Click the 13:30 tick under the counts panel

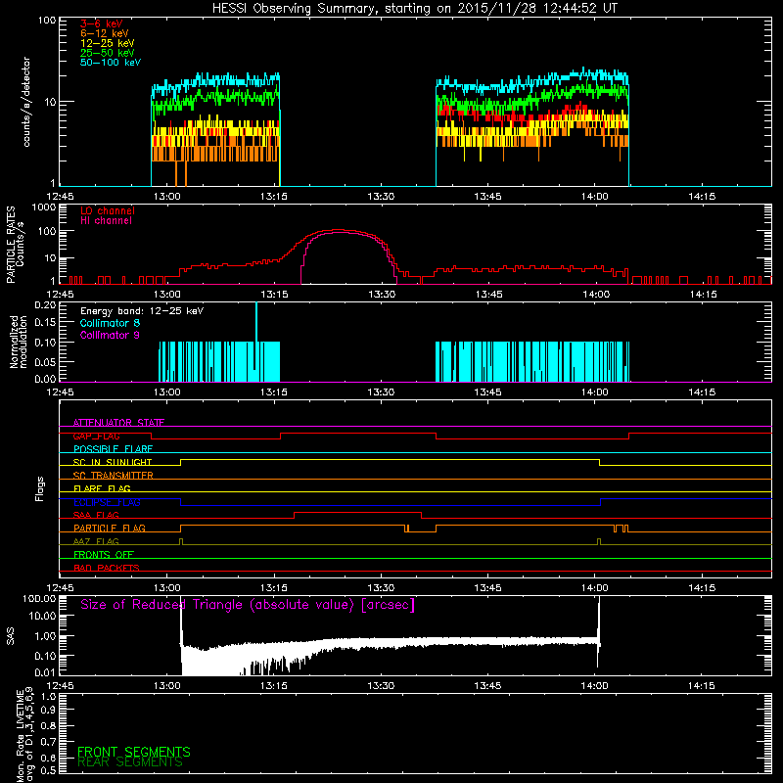(x=381, y=197)
